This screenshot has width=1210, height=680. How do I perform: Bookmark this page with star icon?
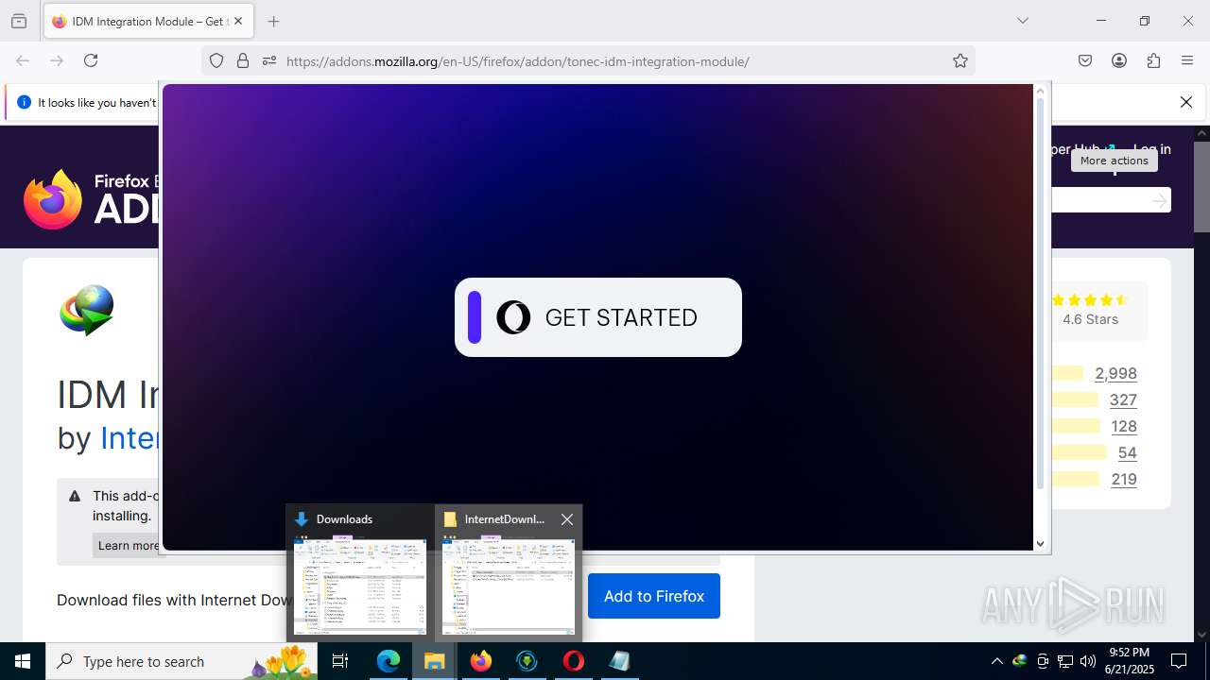(960, 60)
